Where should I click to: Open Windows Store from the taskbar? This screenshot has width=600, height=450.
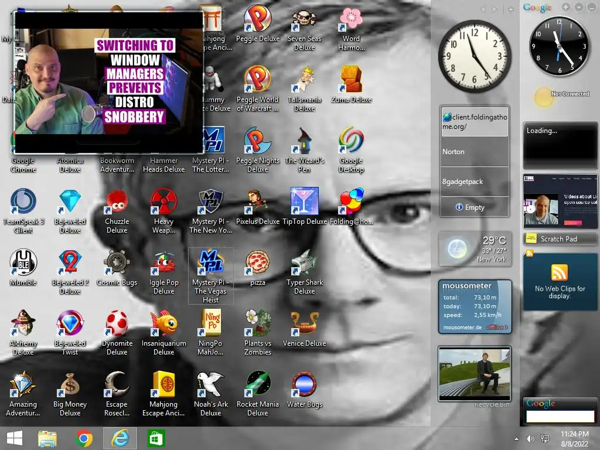click(x=155, y=438)
